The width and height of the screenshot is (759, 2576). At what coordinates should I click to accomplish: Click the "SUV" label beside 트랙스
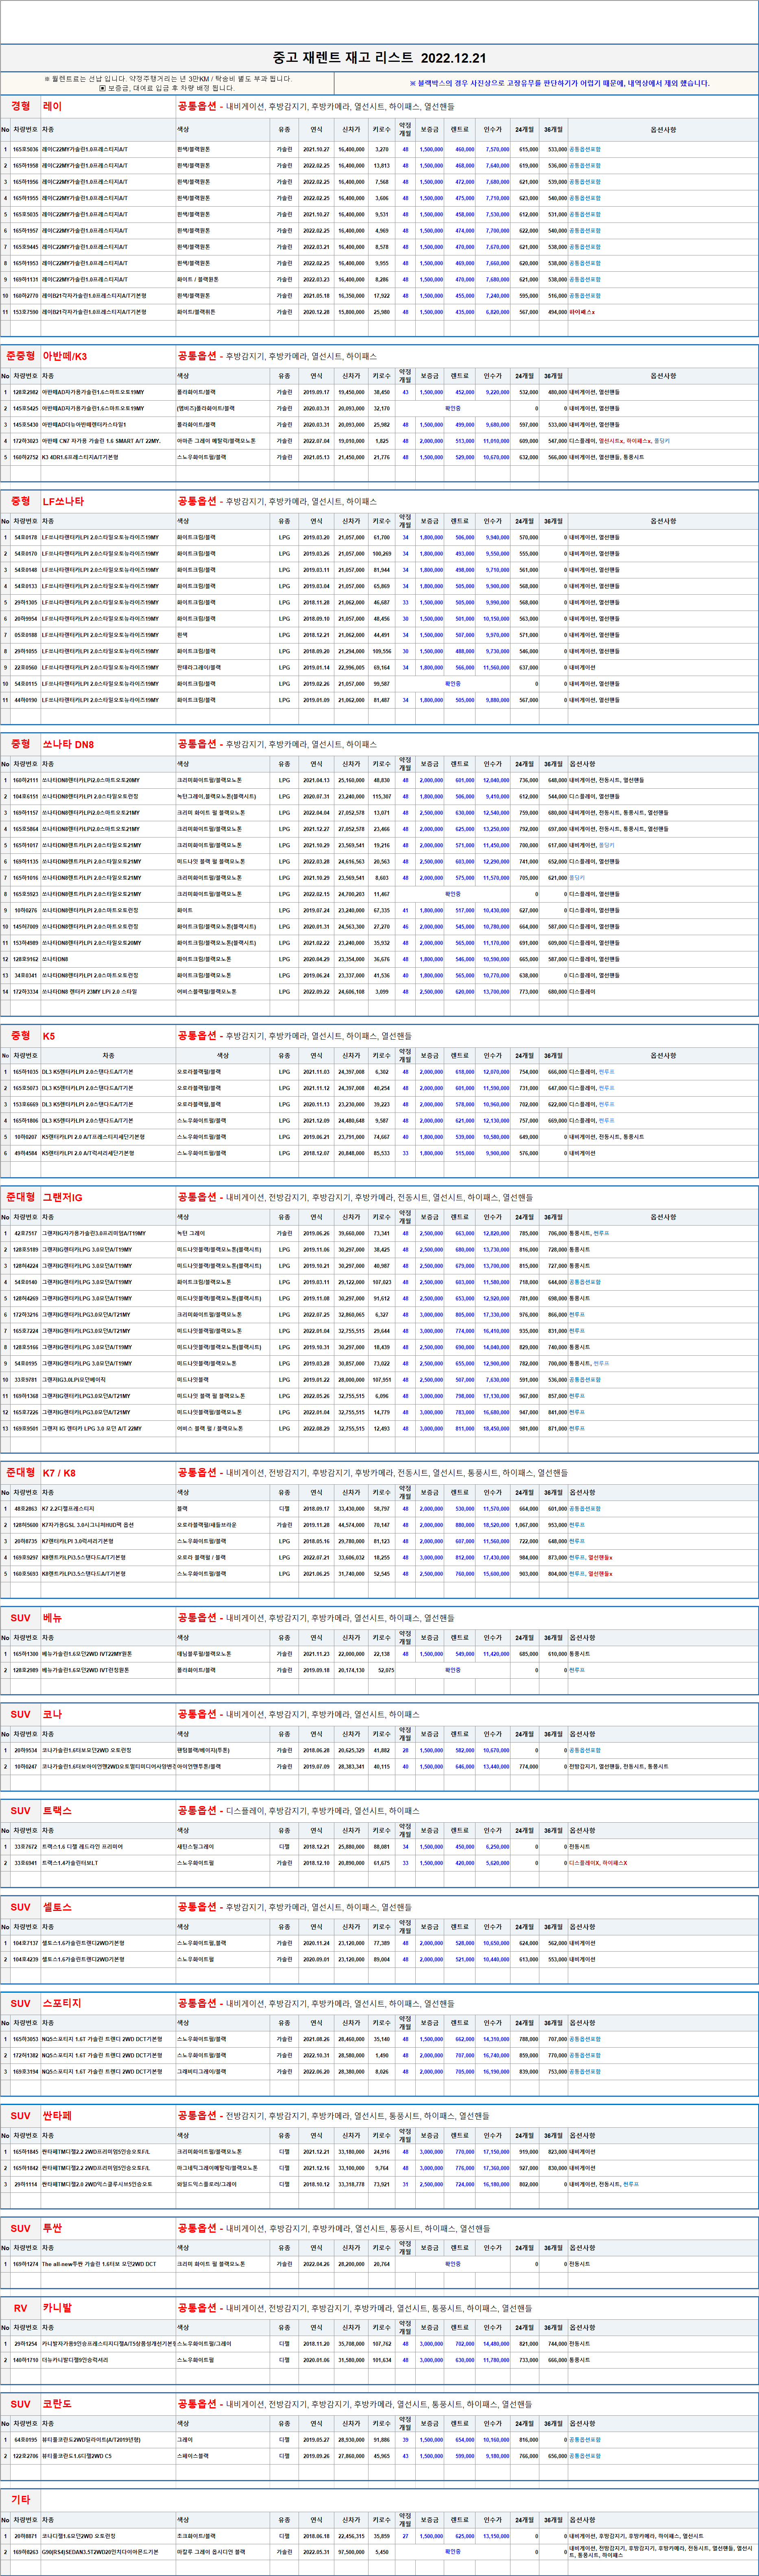21,1810
